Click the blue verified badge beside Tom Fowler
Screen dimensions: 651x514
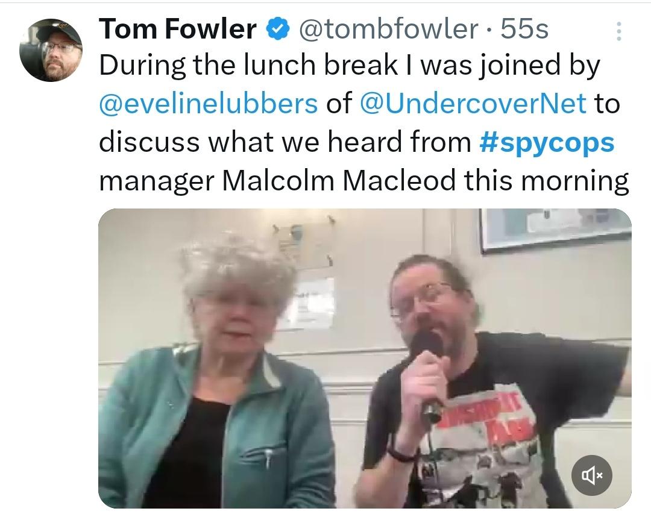(x=277, y=29)
